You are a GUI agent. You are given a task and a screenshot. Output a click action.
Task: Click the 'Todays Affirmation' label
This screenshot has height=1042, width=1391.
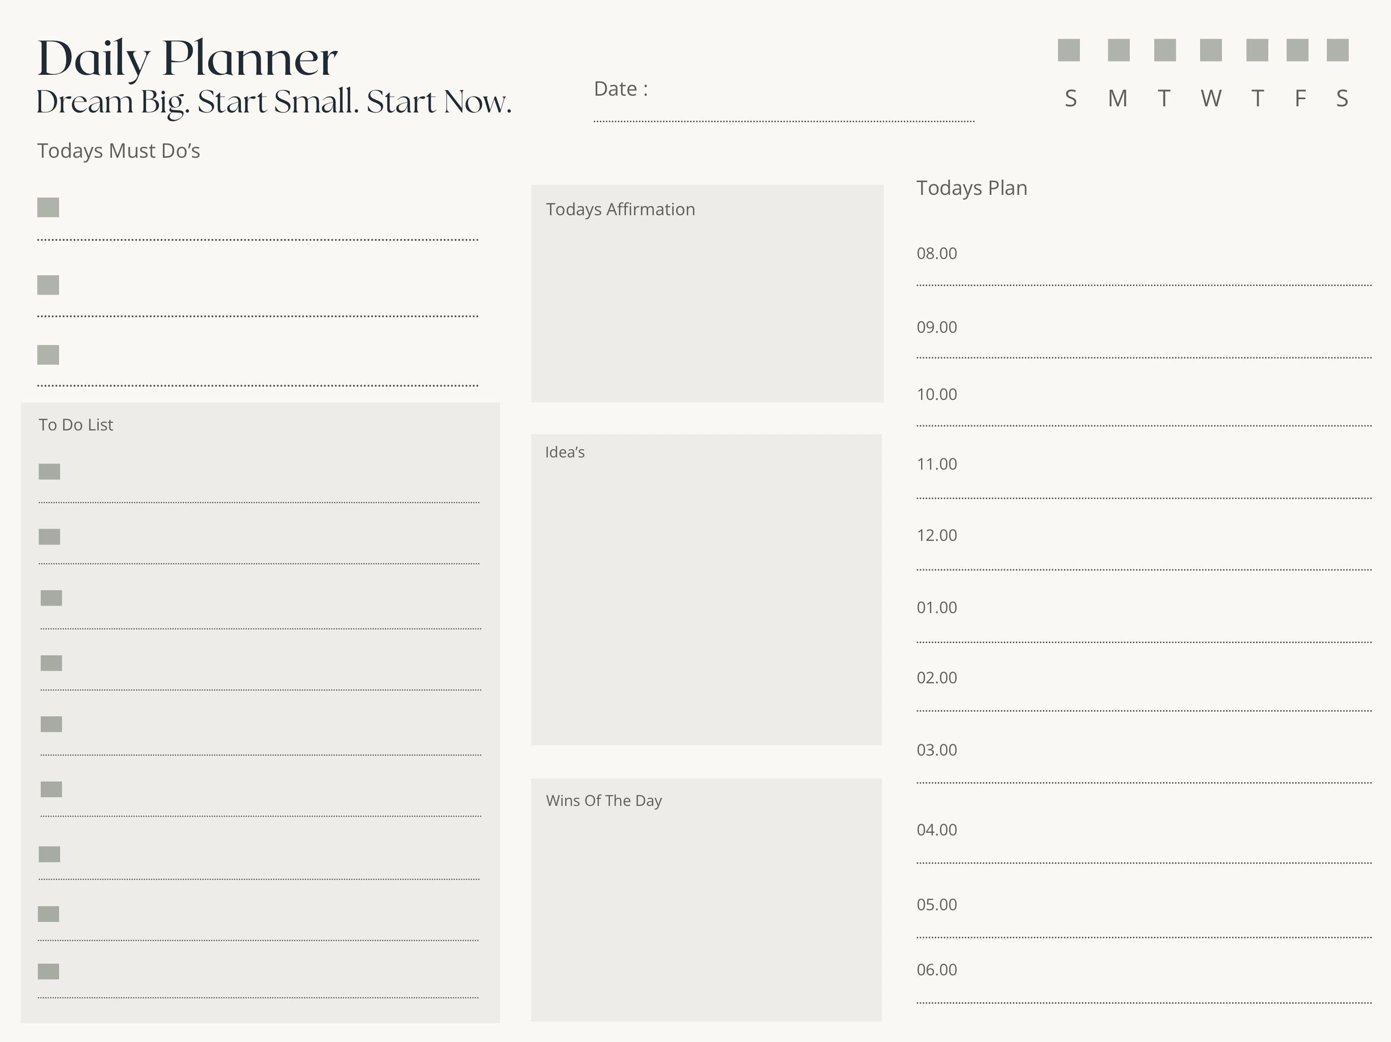coord(621,209)
